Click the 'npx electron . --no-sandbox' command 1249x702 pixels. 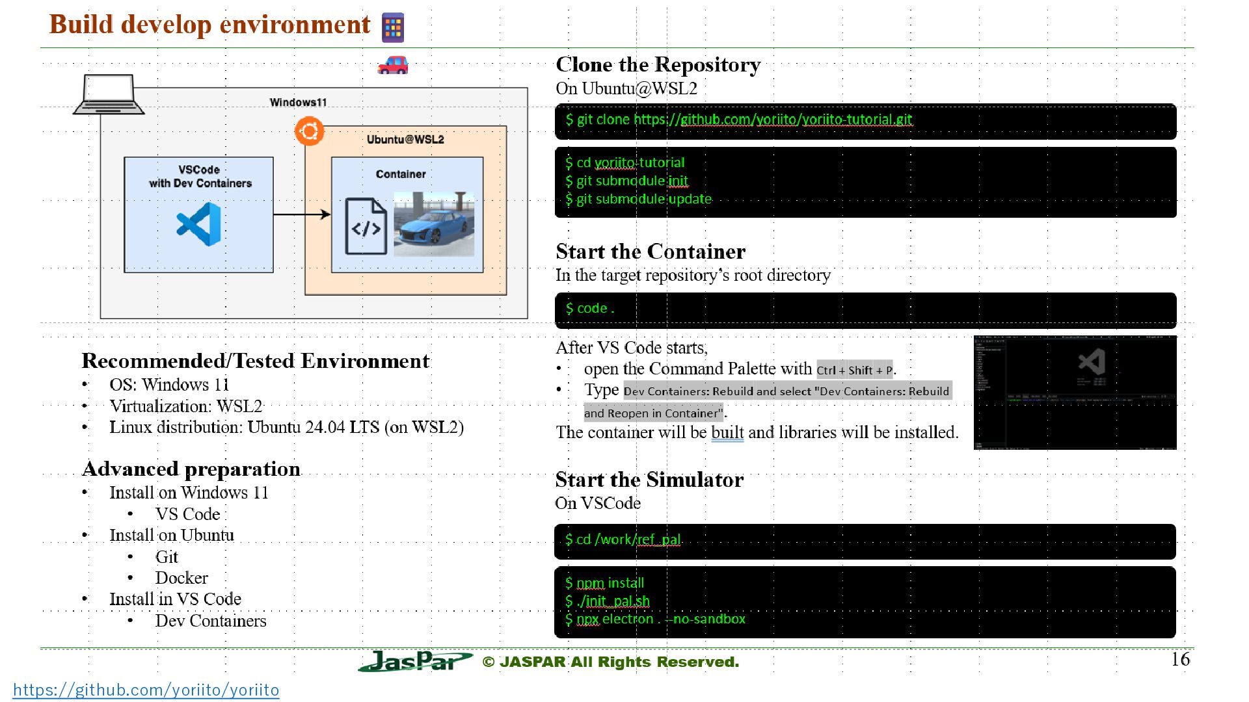click(x=661, y=619)
